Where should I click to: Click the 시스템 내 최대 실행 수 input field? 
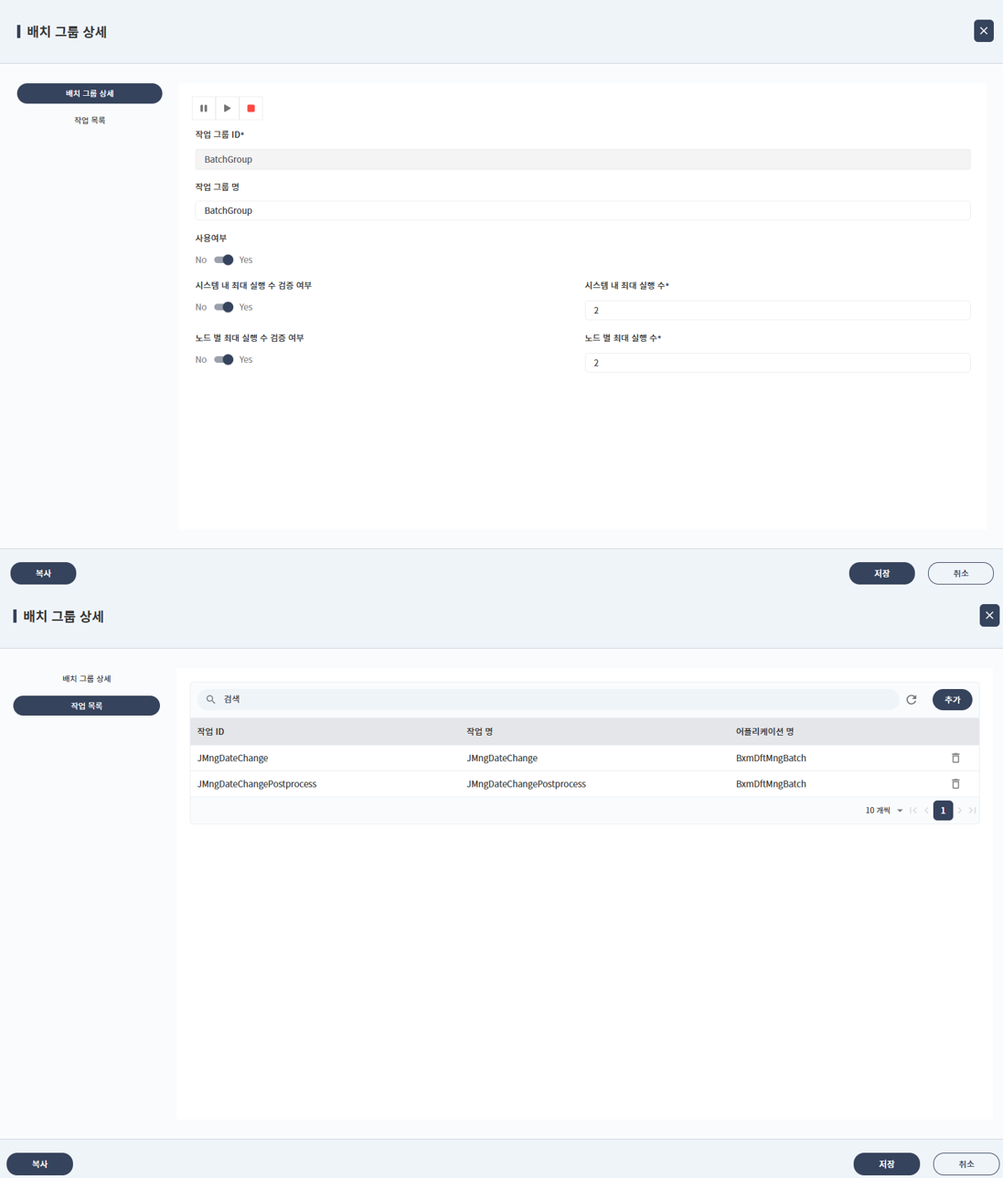(777, 311)
